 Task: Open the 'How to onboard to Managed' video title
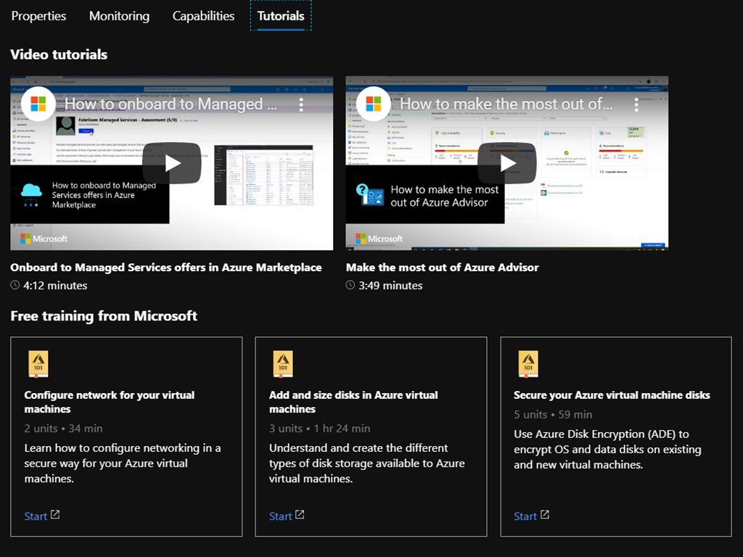click(x=171, y=104)
